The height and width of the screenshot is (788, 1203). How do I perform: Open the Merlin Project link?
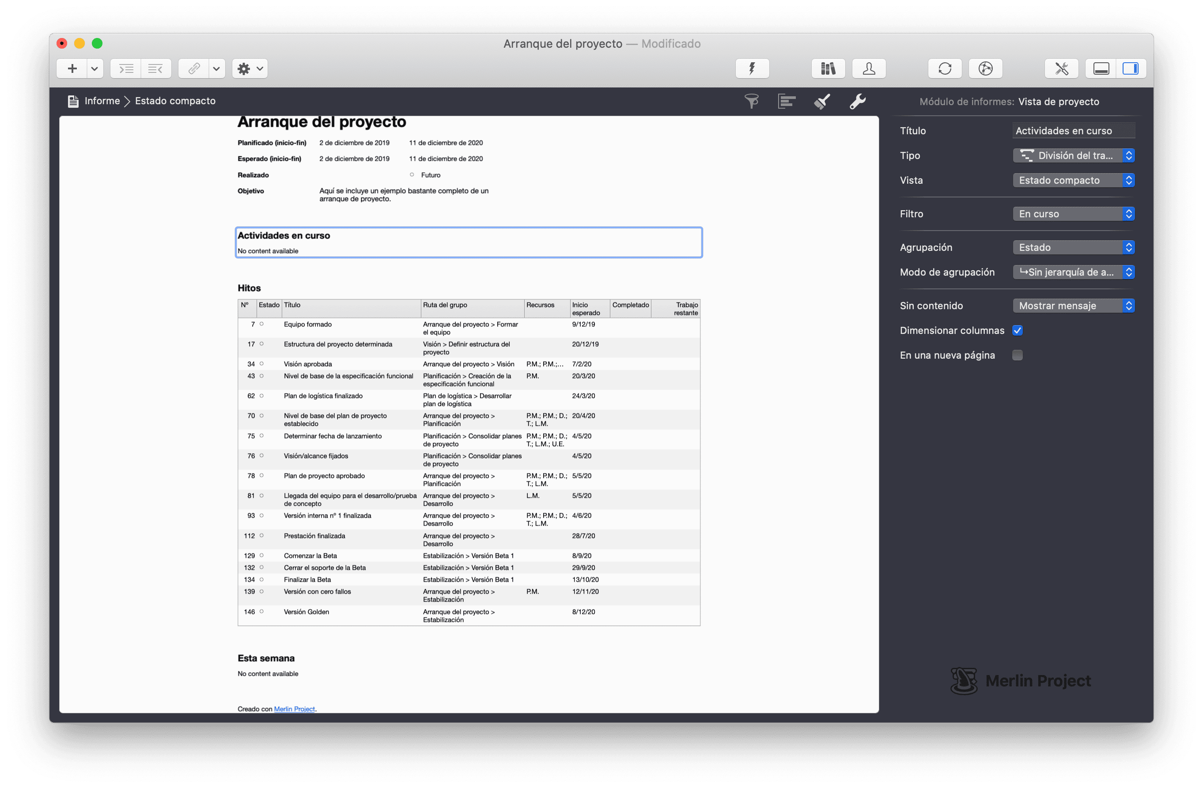294,708
